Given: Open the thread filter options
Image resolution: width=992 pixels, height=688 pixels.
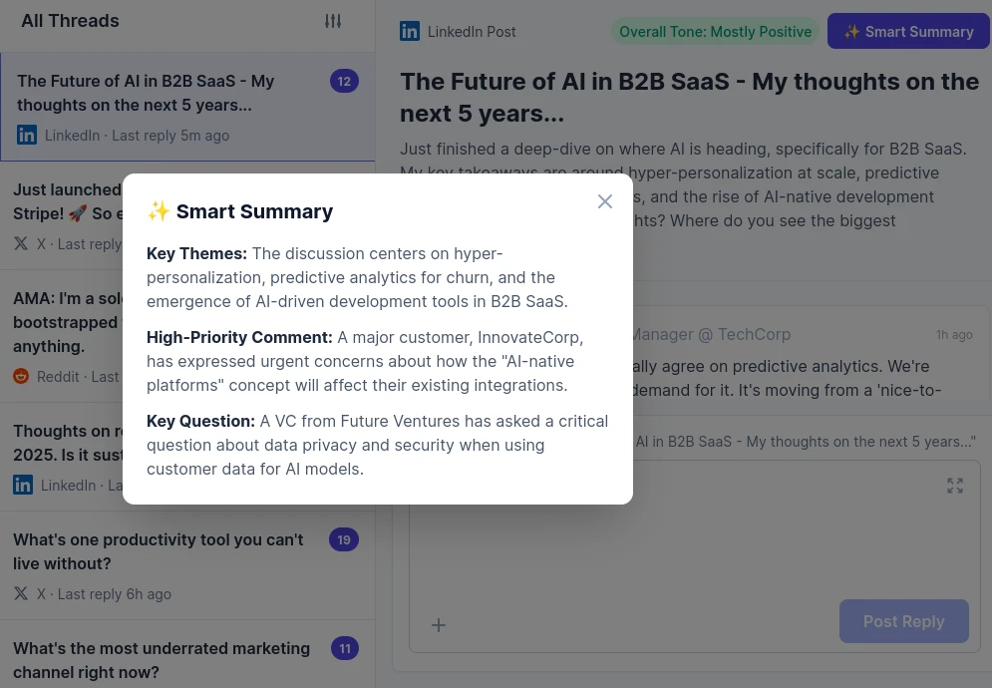Looking at the screenshot, I should click(x=333, y=20).
